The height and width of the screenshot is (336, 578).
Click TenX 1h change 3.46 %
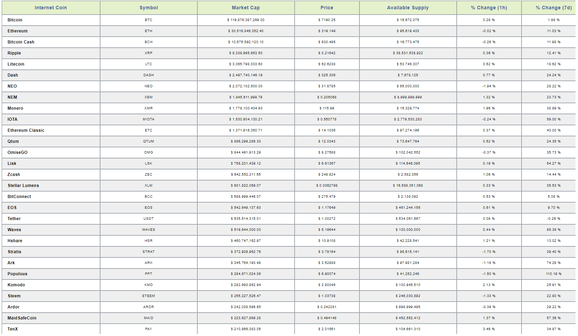(489, 329)
